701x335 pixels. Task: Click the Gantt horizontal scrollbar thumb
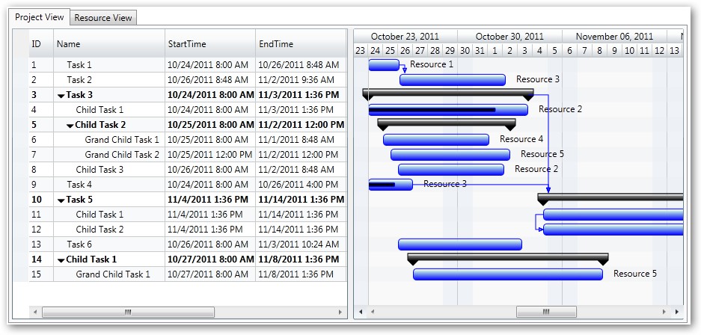pyautogui.click(x=546, y=312)
